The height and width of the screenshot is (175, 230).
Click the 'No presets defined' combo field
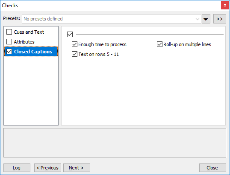tap(112, 19)
